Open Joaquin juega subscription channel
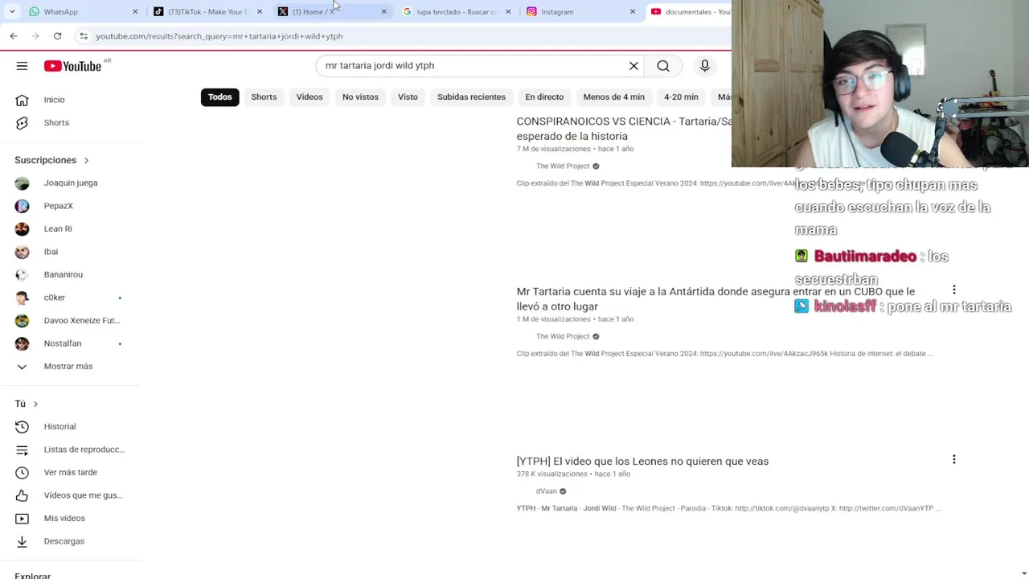Viewport: 1029px width, 579px height. point(71,183)
